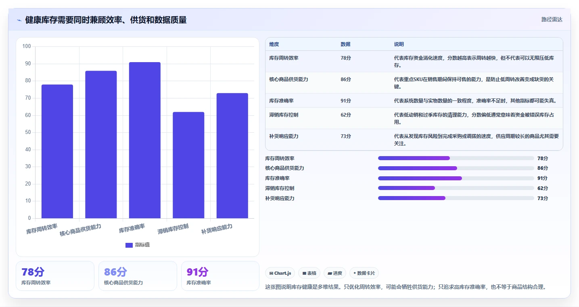Click the 进度 chip icon

[x=330, y=274]
